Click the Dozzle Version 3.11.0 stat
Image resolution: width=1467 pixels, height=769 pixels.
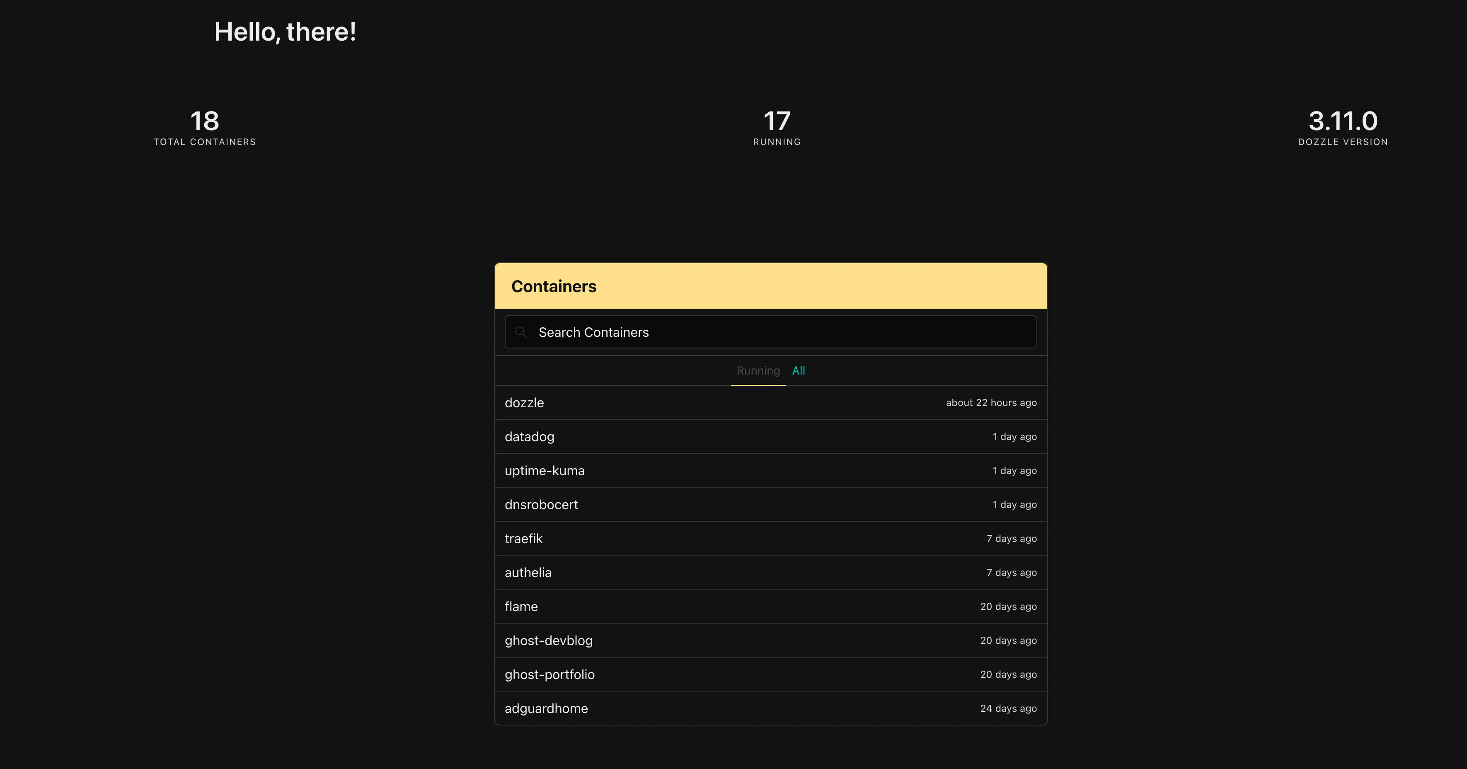tap(1342, 121)
